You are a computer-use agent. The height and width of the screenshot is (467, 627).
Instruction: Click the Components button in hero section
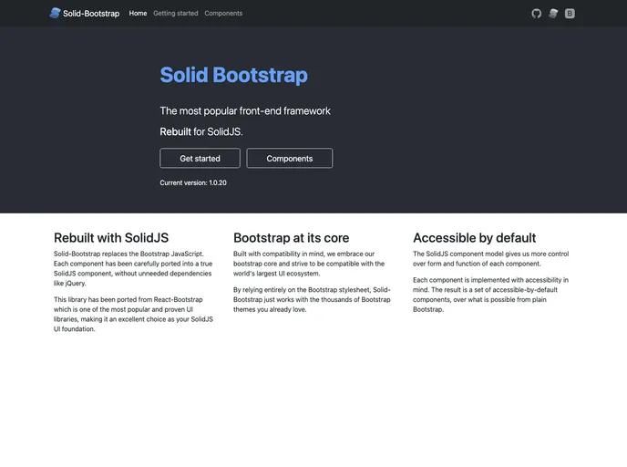(290, 158)
